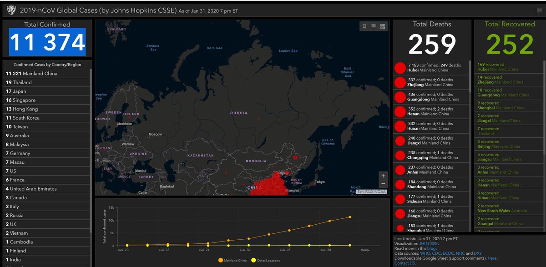
Task: Select '7 US' in country list
Action: (x=46, y=171)
